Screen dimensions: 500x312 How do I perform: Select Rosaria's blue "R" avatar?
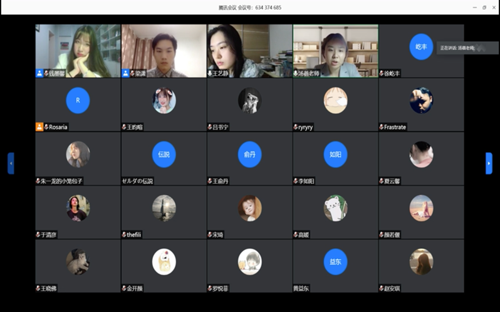(x=78, y=100)
